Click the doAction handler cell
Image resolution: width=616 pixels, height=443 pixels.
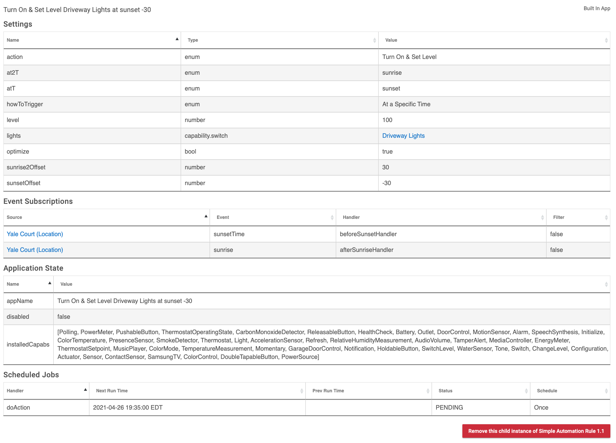(46, 408)
